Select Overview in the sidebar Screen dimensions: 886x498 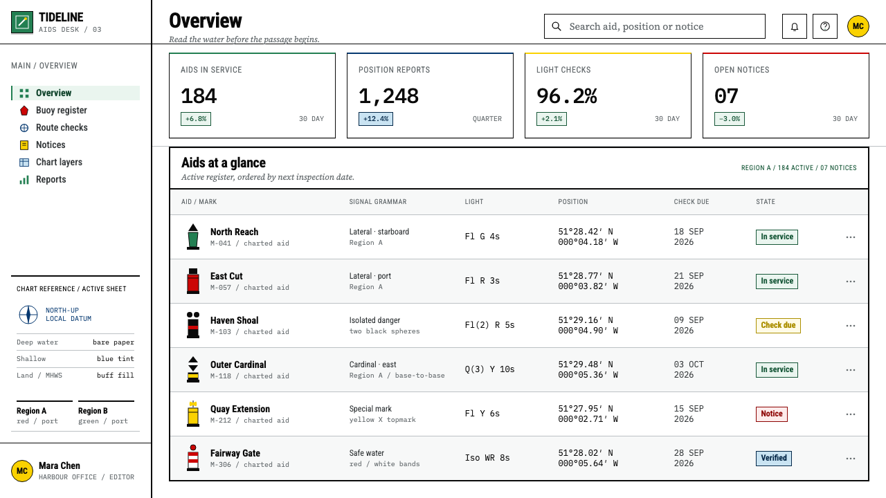coord(75,93)
